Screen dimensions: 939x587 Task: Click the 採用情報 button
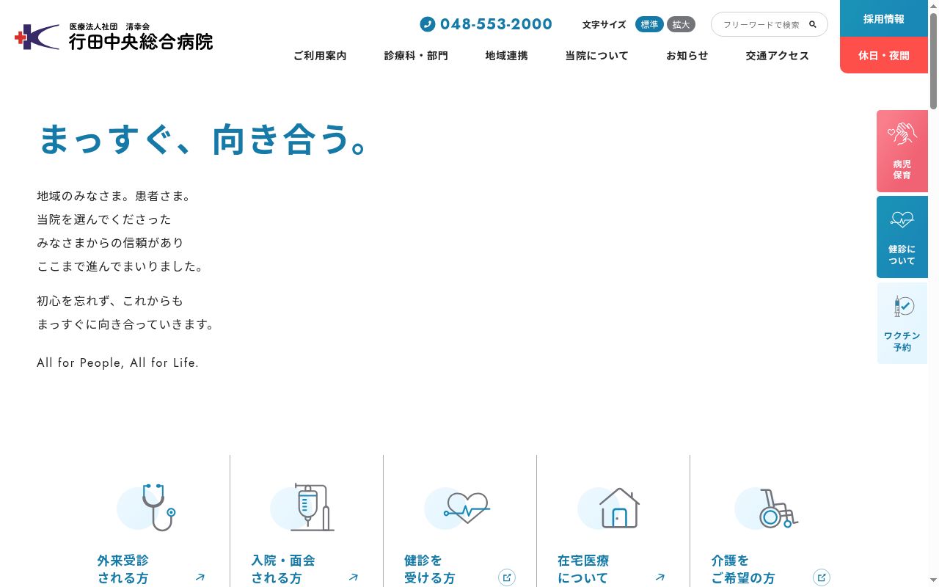pyautogui.click(x=884, y=18)
